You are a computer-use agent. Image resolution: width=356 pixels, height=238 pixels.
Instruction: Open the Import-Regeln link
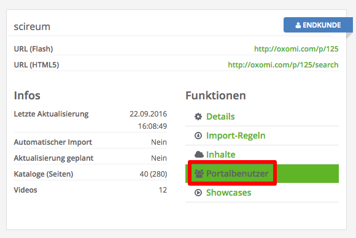coord(236,136)
